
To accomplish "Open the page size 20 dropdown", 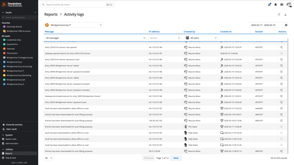I will point(49,158).
